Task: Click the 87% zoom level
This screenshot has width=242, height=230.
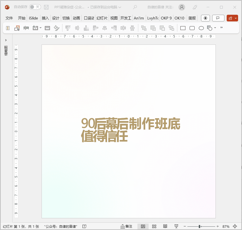Action: (226, 226)
